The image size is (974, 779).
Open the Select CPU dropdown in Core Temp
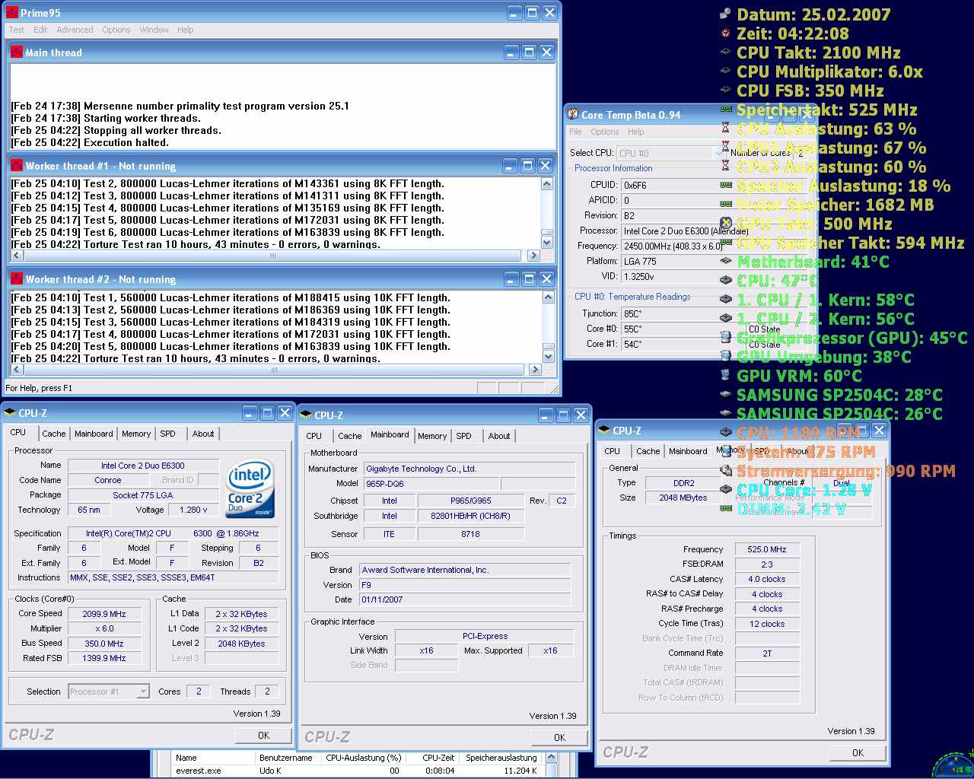[718, 153]
